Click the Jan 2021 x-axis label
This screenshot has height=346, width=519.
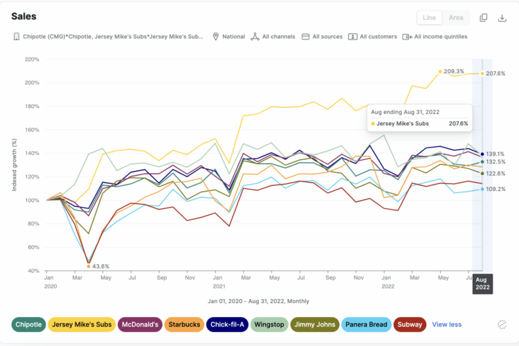coord(219,282)
